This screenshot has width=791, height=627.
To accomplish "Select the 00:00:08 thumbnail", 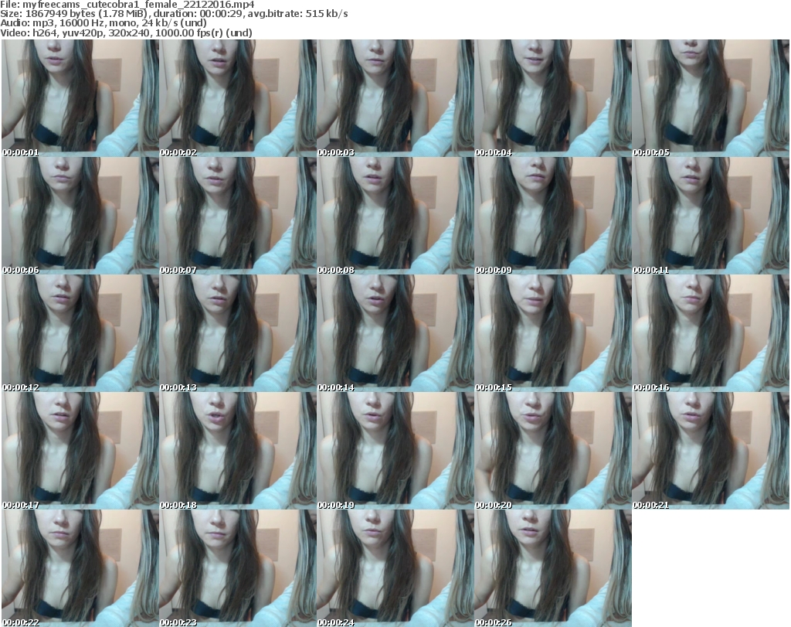I will 395,216.
